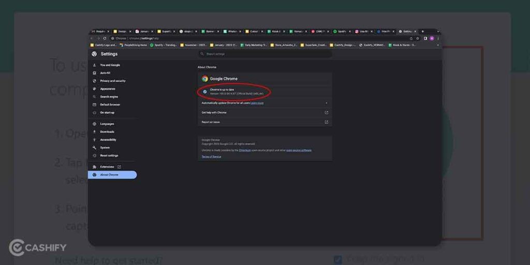The image size is (530, 265).
Task: Open the November - 2022 bookmark folder
Action: point(194,45)
